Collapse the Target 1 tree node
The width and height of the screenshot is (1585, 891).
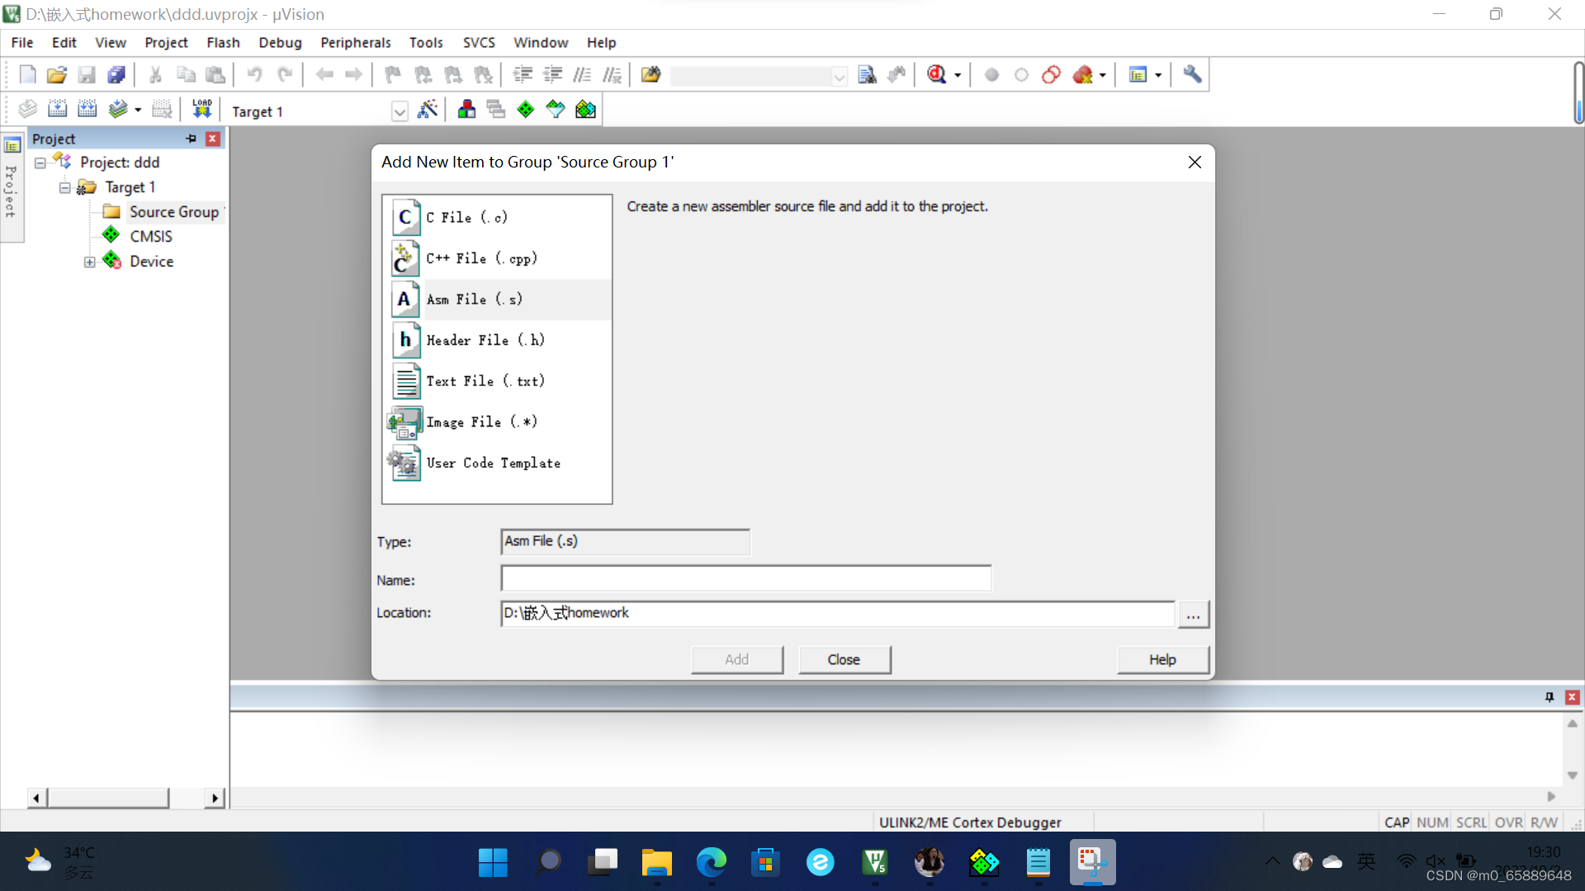click(x=64, y=187)
